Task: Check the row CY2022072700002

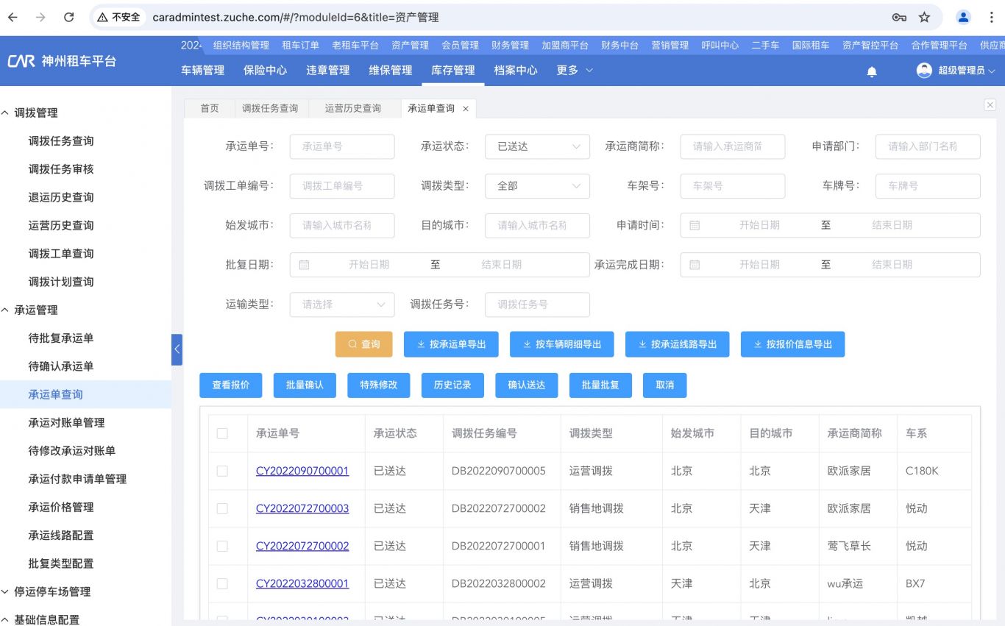Action: [x=222, y=546]
